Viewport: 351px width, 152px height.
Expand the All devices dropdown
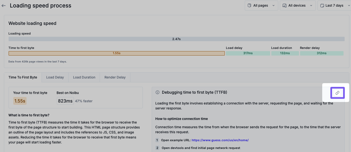click(x=298, y=6)
